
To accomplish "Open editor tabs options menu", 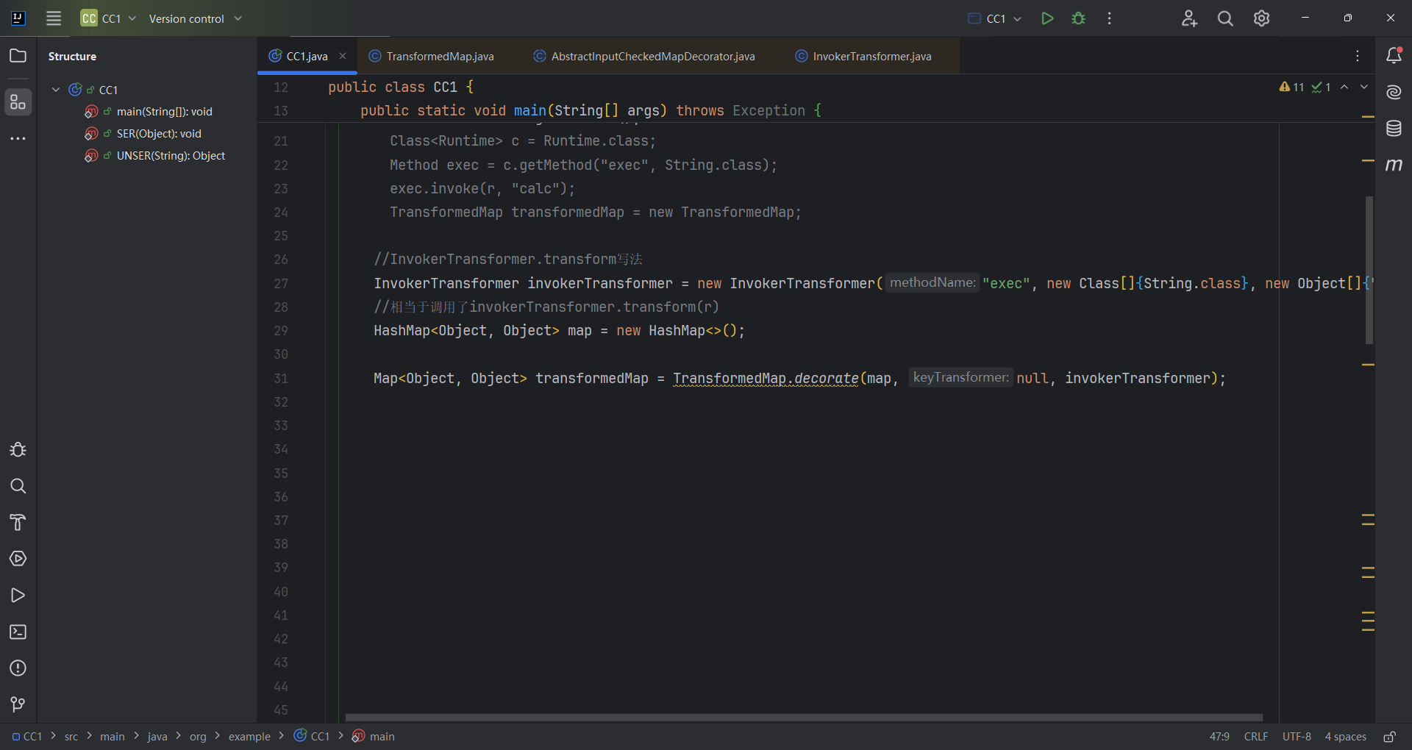I will pos(1358,56).
